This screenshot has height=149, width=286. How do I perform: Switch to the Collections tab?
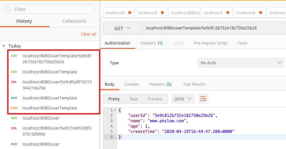coord(74,21)
